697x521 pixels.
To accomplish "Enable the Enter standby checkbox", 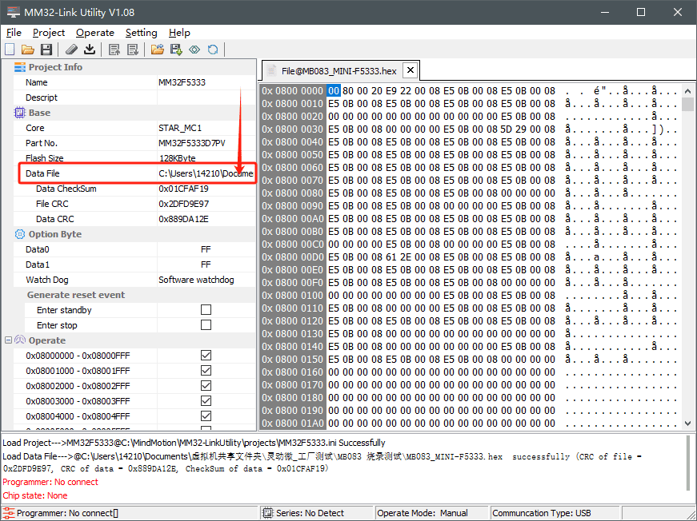I will 206,310.
